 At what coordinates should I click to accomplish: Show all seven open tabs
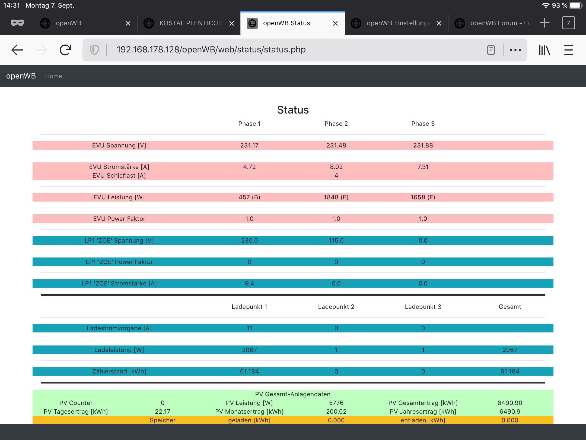tap(568, 23)
